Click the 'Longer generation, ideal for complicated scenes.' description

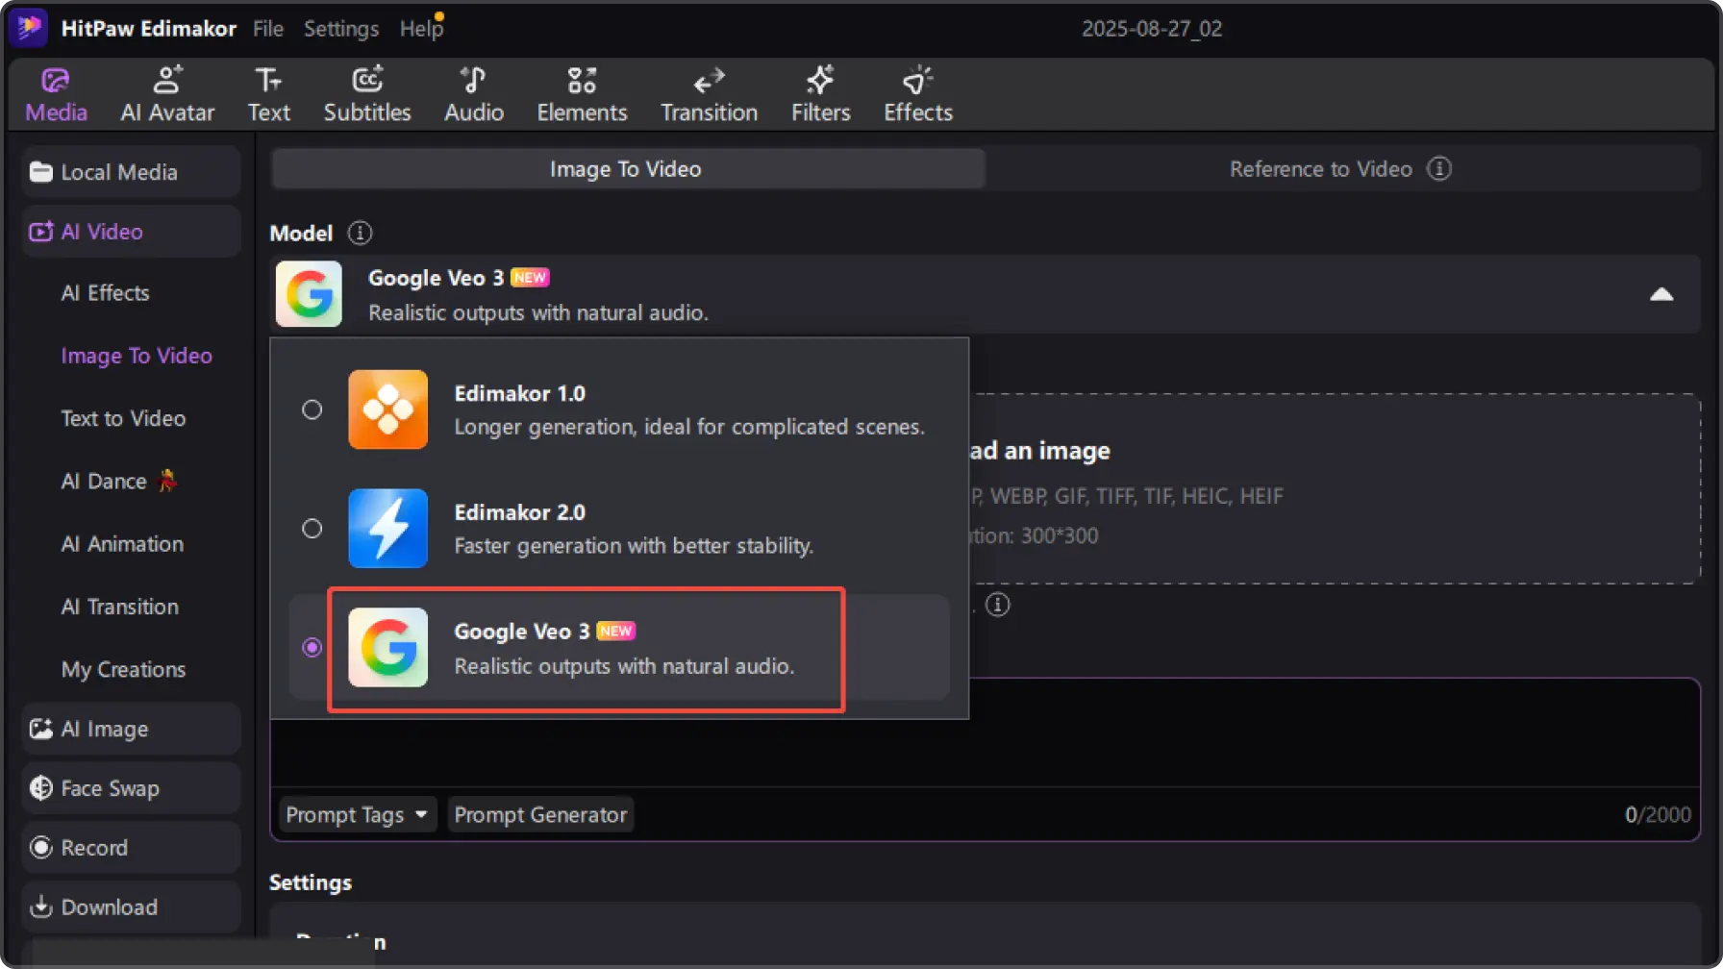click(689, 427)
